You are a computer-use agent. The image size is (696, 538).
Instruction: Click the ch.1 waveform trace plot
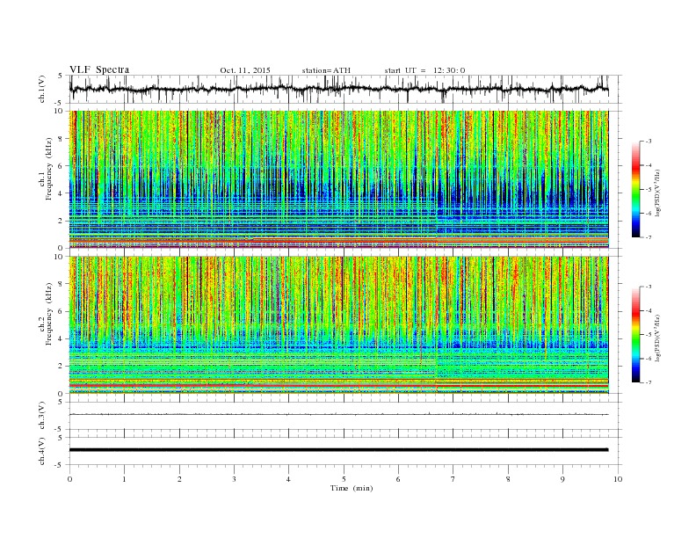coord(339,89)
